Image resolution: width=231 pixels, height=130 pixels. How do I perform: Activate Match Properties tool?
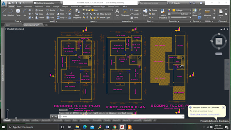pos(163,14)
